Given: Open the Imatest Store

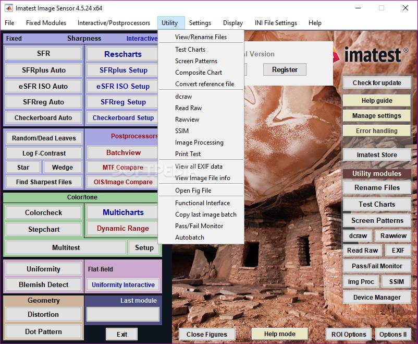Looking at the screenshot, I should pyautogui.click(x=377, y=155).
